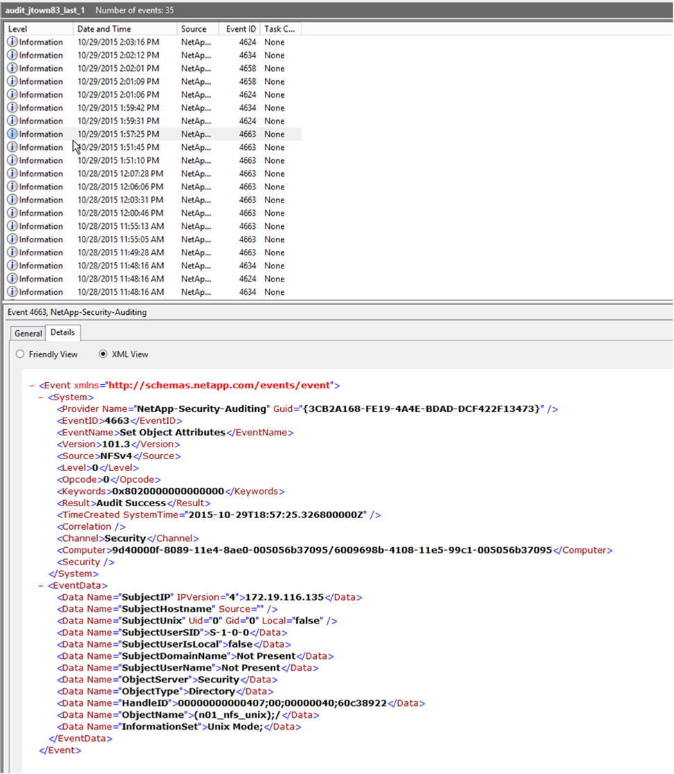Click the info icon of 2:02:12 PM event
The height and width of the screenshot is (774, 674).
(x=12, y=55)
